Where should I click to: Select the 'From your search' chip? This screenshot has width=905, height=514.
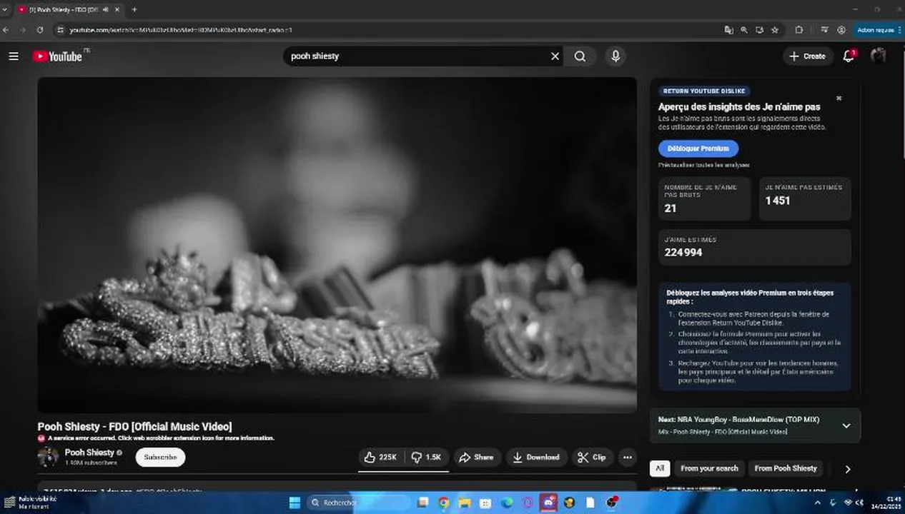709,469
